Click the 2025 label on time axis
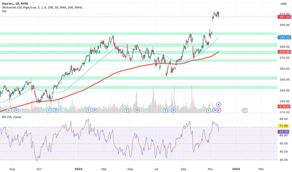This screenshot has height=172, width=292. pos(236,169)
